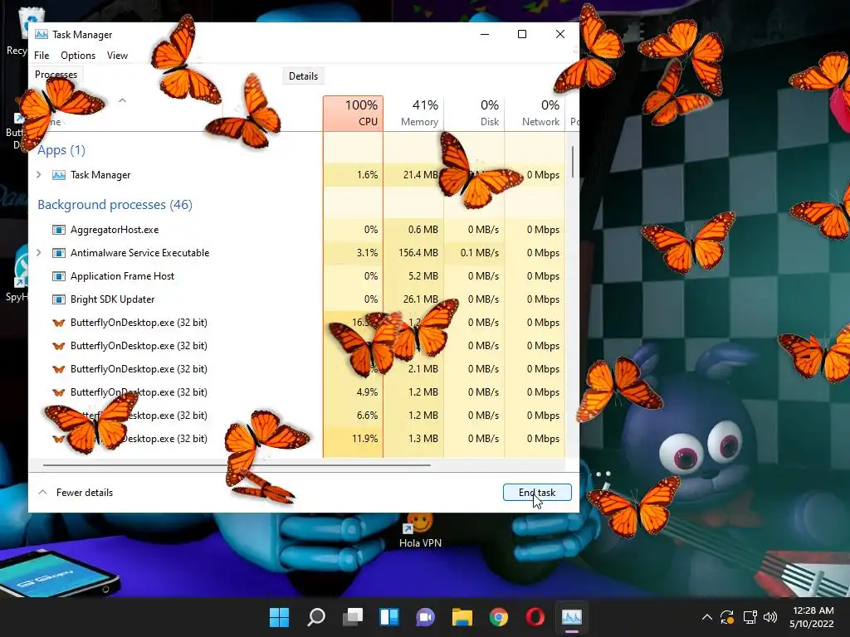The height and width of the screenshot is (637, 850).
Task: Click the volume icon in system tray
Action: (x=769, y=617)
